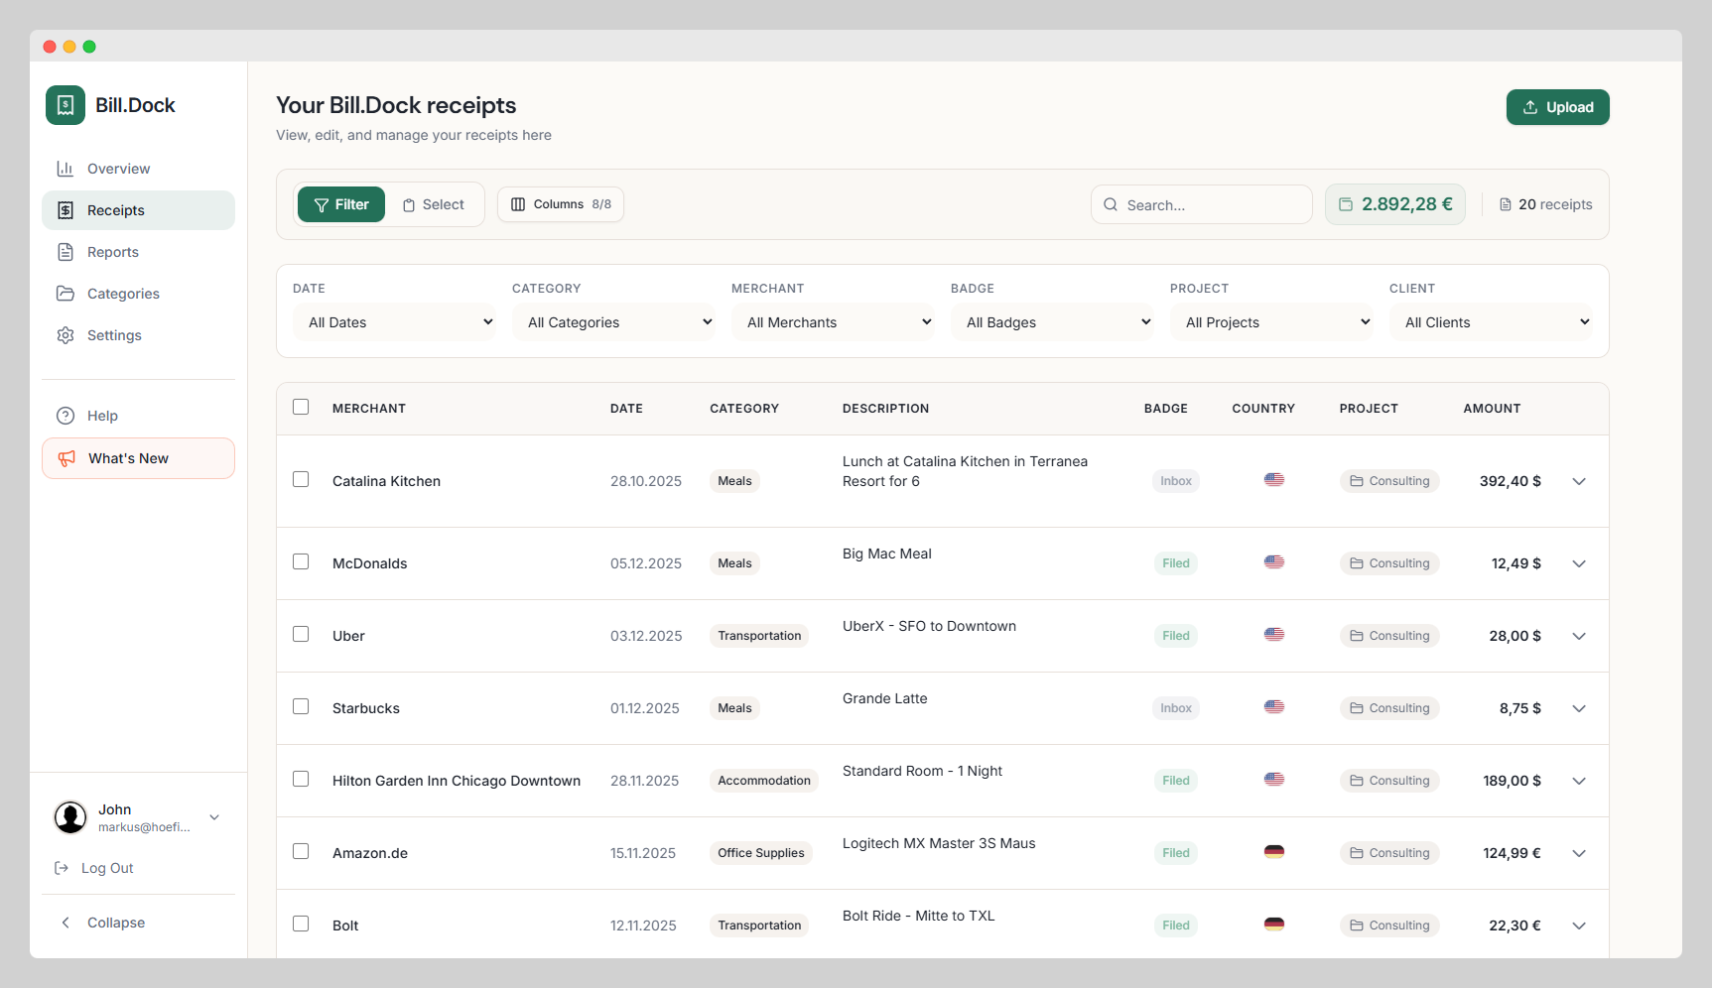This screenshot has width=1712, height=988.
Task: Click the Bill.Dock logo icon
Action: (66, 105)
